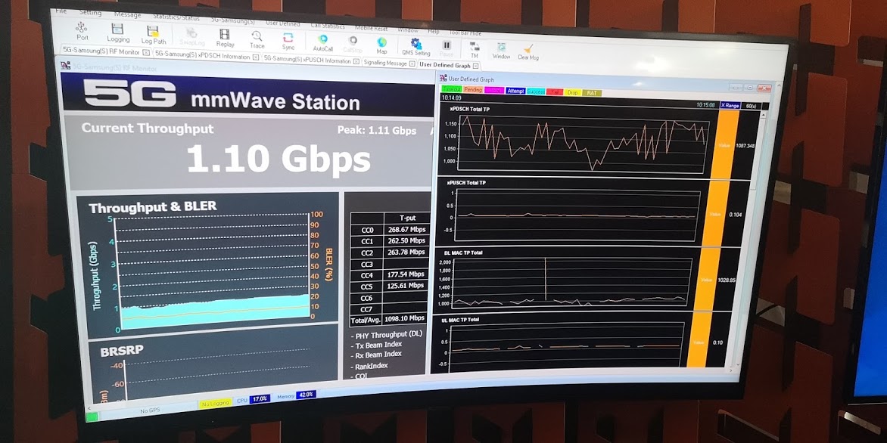887x443 pixels.
Task: Click the Memory 42.0% status value
Action: 306,395
